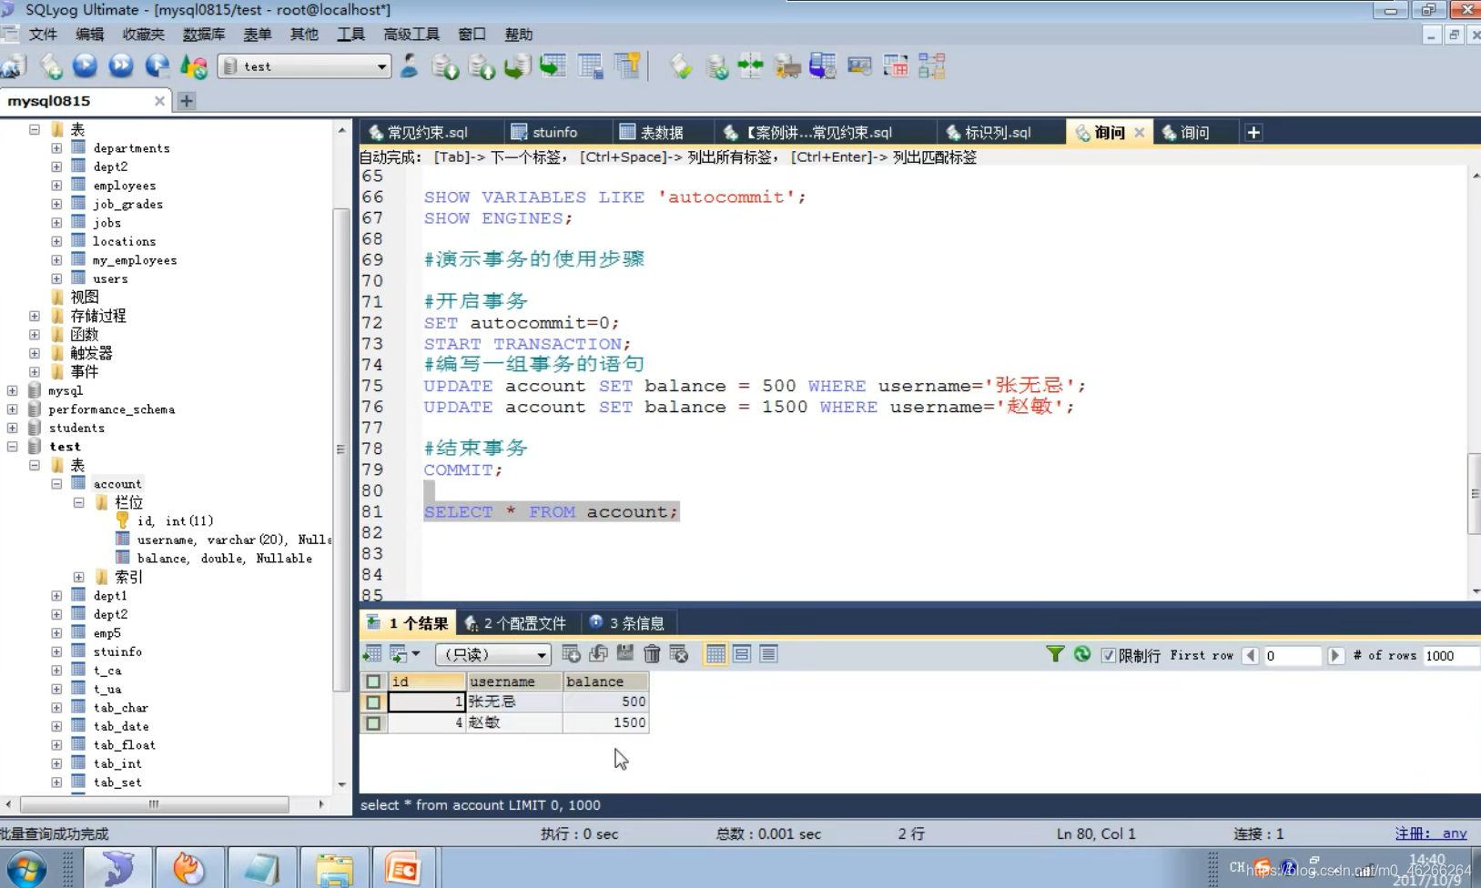
Task: Click the new query editor icon
Action: pyautogui.click(x=51, y=66)
